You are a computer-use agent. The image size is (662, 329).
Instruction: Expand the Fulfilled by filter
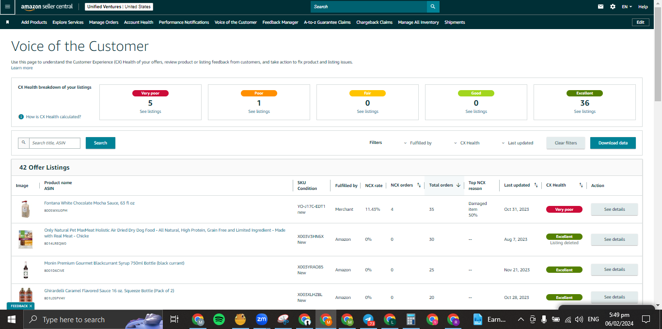[417, 143]
